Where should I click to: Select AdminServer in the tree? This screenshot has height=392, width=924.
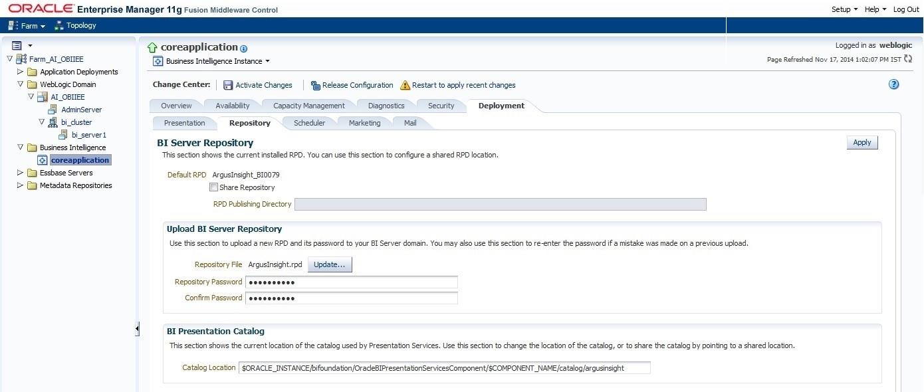(x=82, y=110)
